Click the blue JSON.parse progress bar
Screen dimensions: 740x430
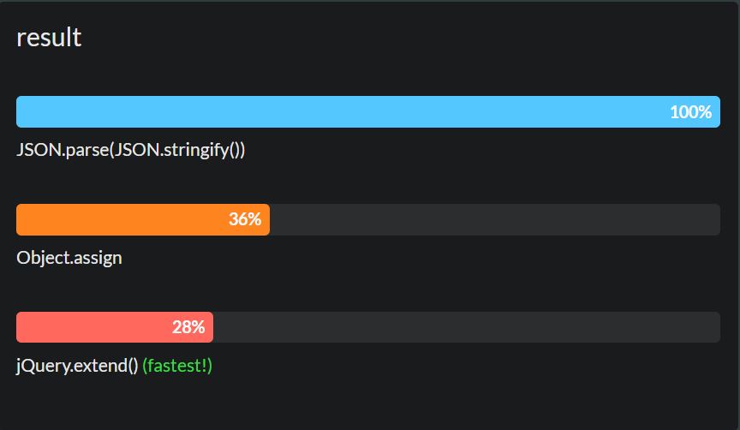click(x=343, y=112)
